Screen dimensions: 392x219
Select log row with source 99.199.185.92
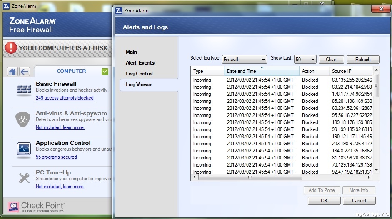pos(282,129)
